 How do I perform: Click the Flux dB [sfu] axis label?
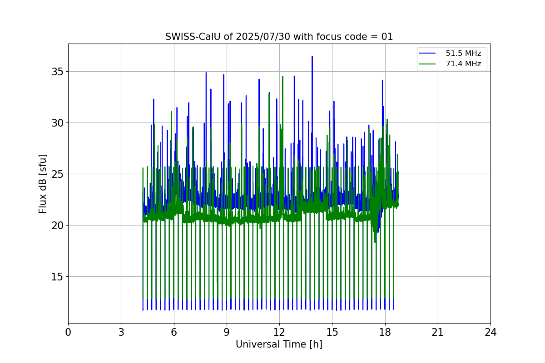[x=43, y=183]
